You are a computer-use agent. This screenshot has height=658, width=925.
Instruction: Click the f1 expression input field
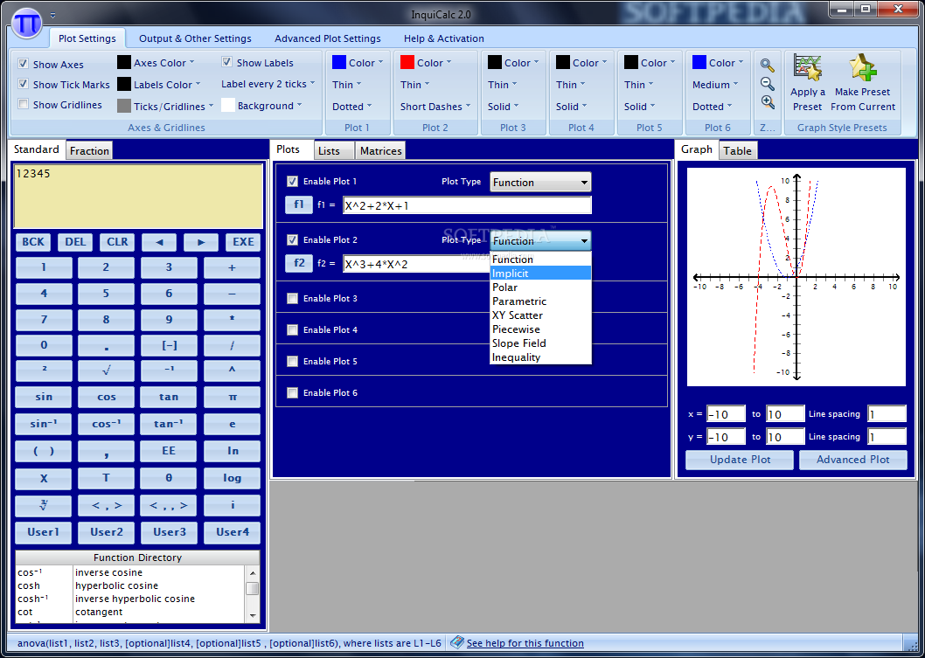pyautogui.click(x=467, y=205)
